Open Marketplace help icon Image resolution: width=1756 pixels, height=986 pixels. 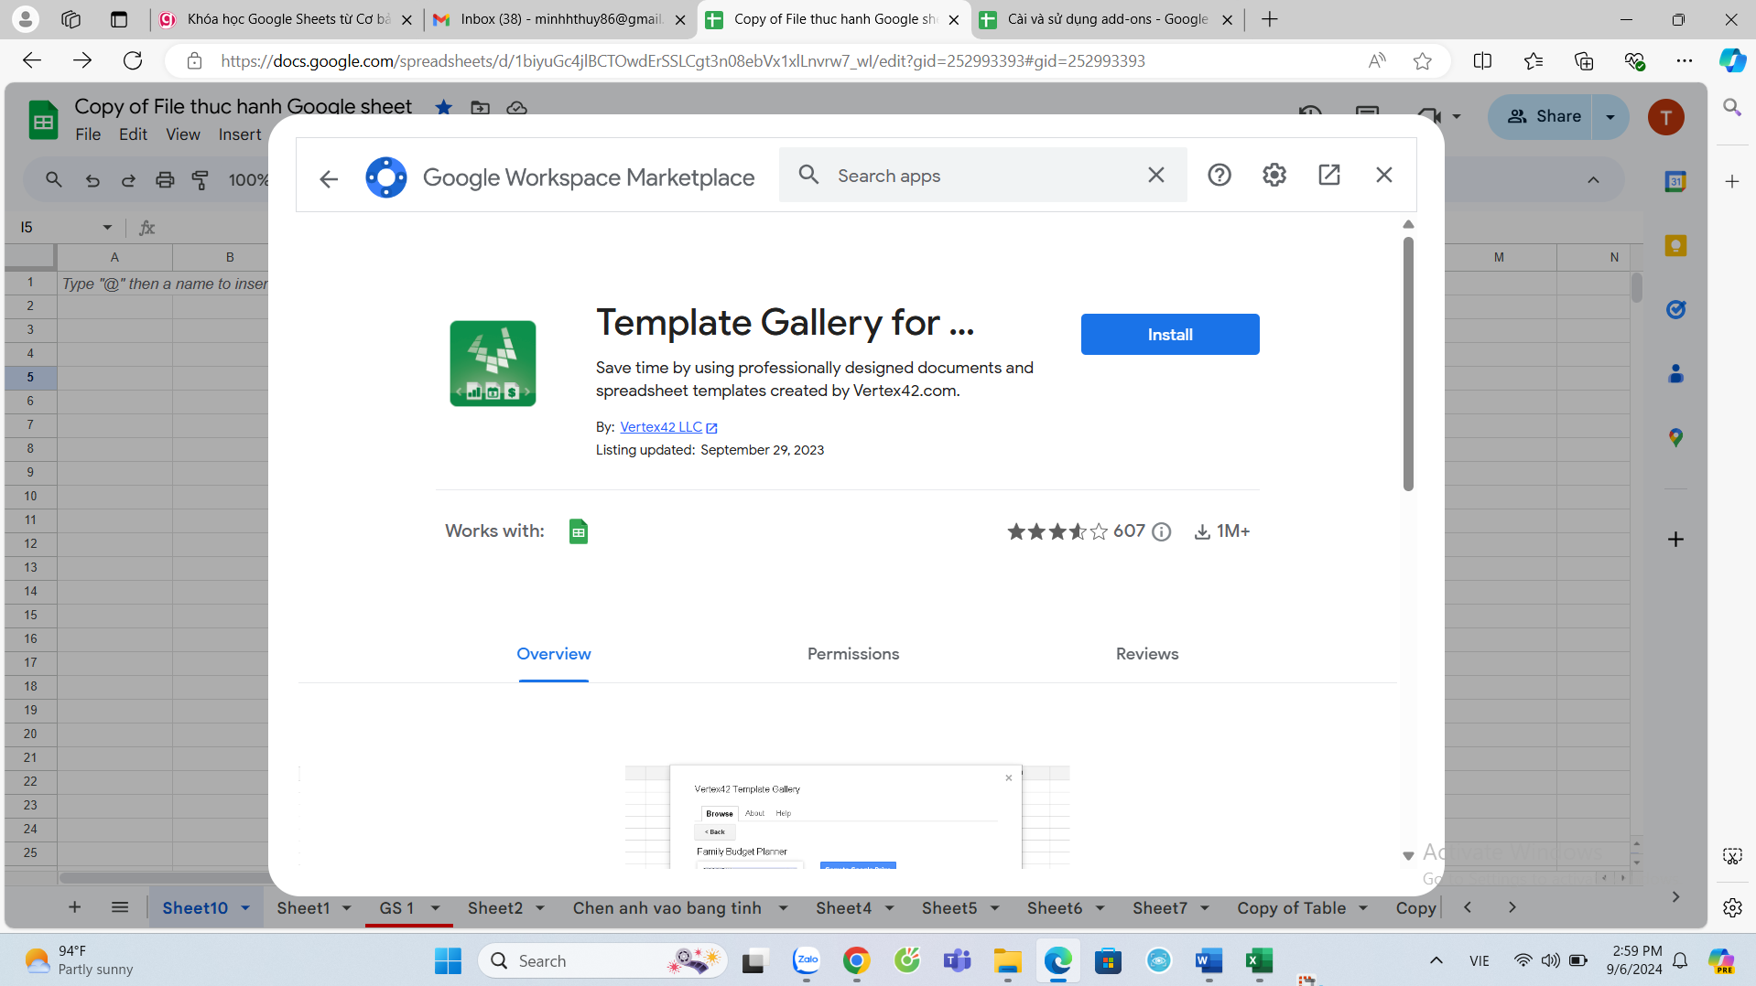(1219, 175)
